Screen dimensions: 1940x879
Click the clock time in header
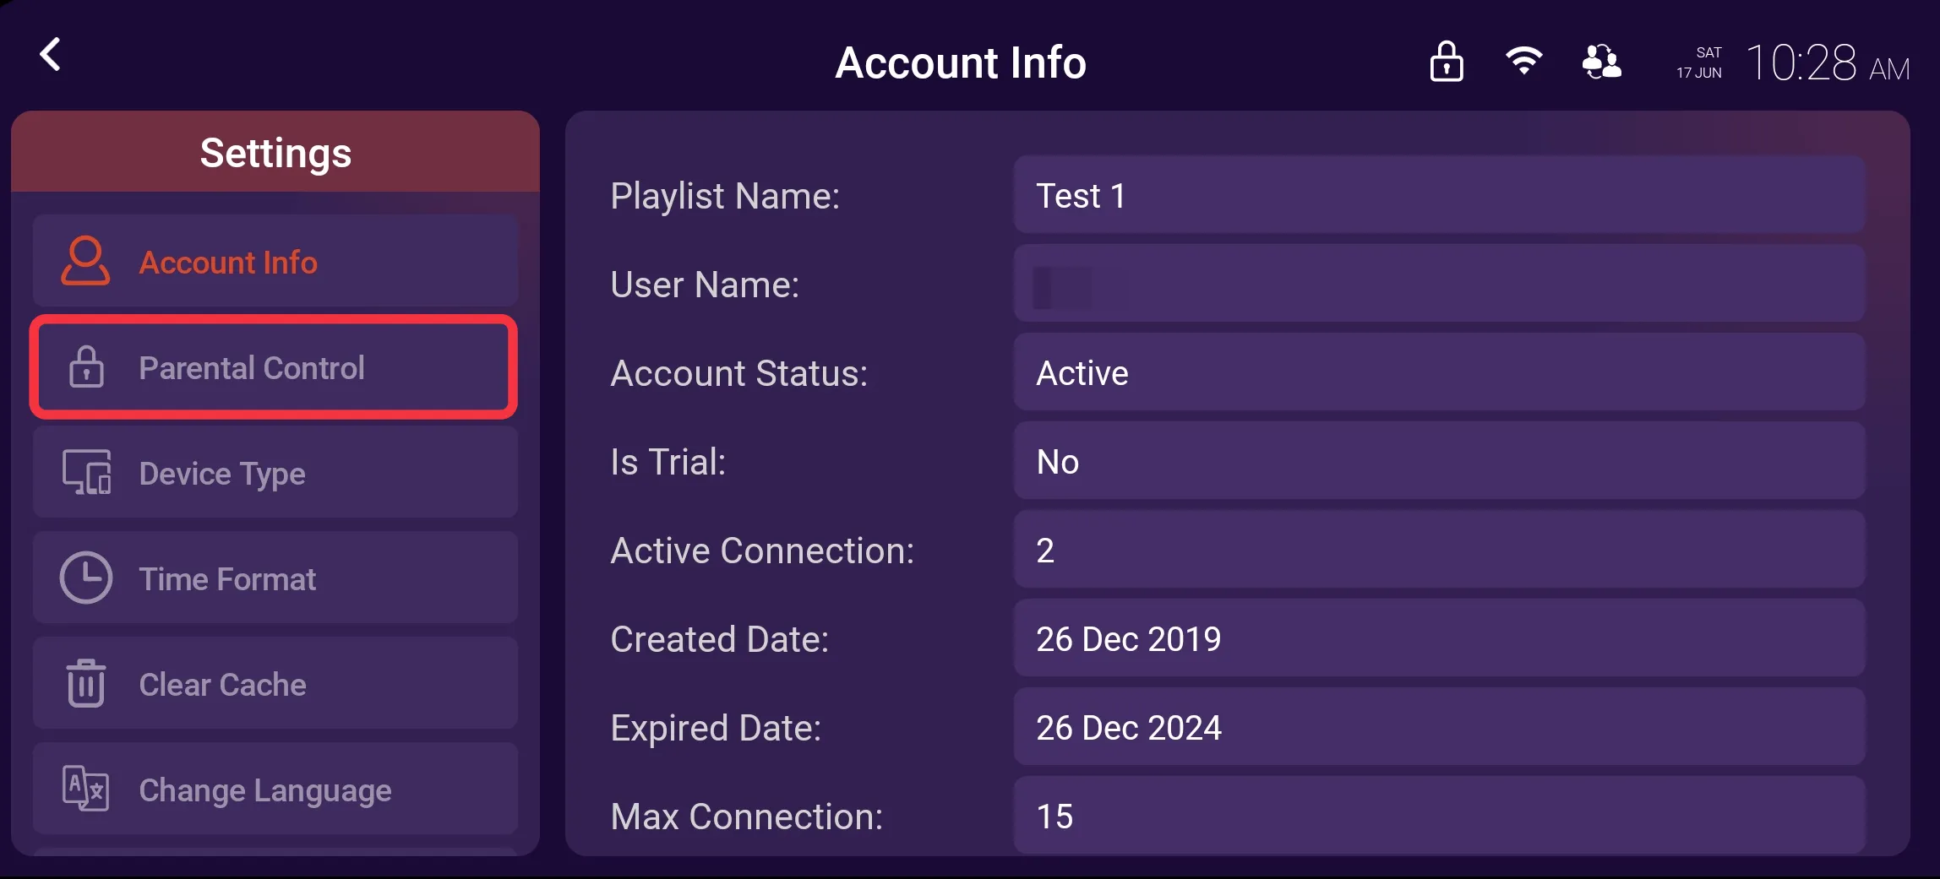coord(1827,63)
